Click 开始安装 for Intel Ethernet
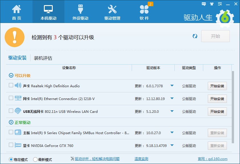 [x=217, y=99]
